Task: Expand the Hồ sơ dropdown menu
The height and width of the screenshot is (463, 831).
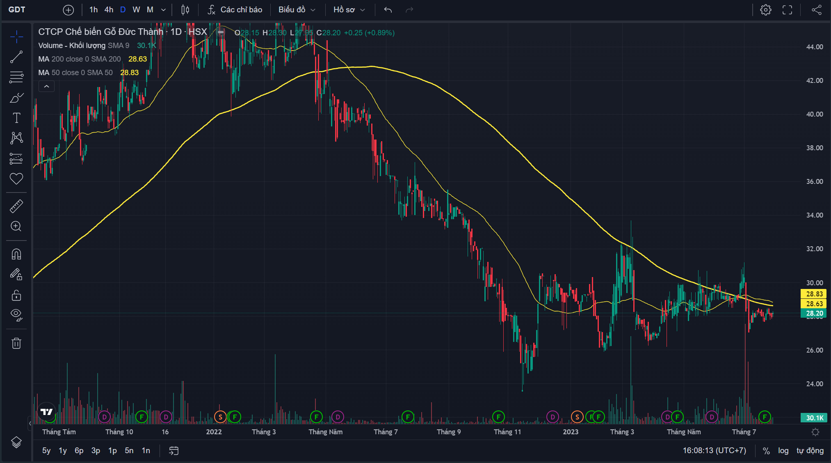Action: click(349, 10)
